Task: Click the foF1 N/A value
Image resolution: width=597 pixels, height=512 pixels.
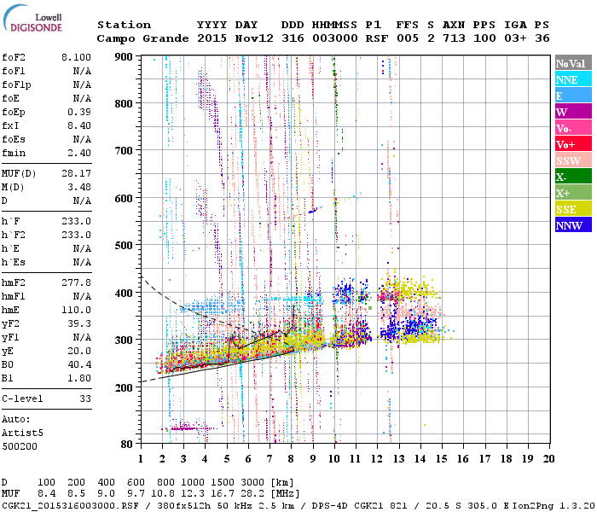Action: pyautogui.click(x=82, y=71)
